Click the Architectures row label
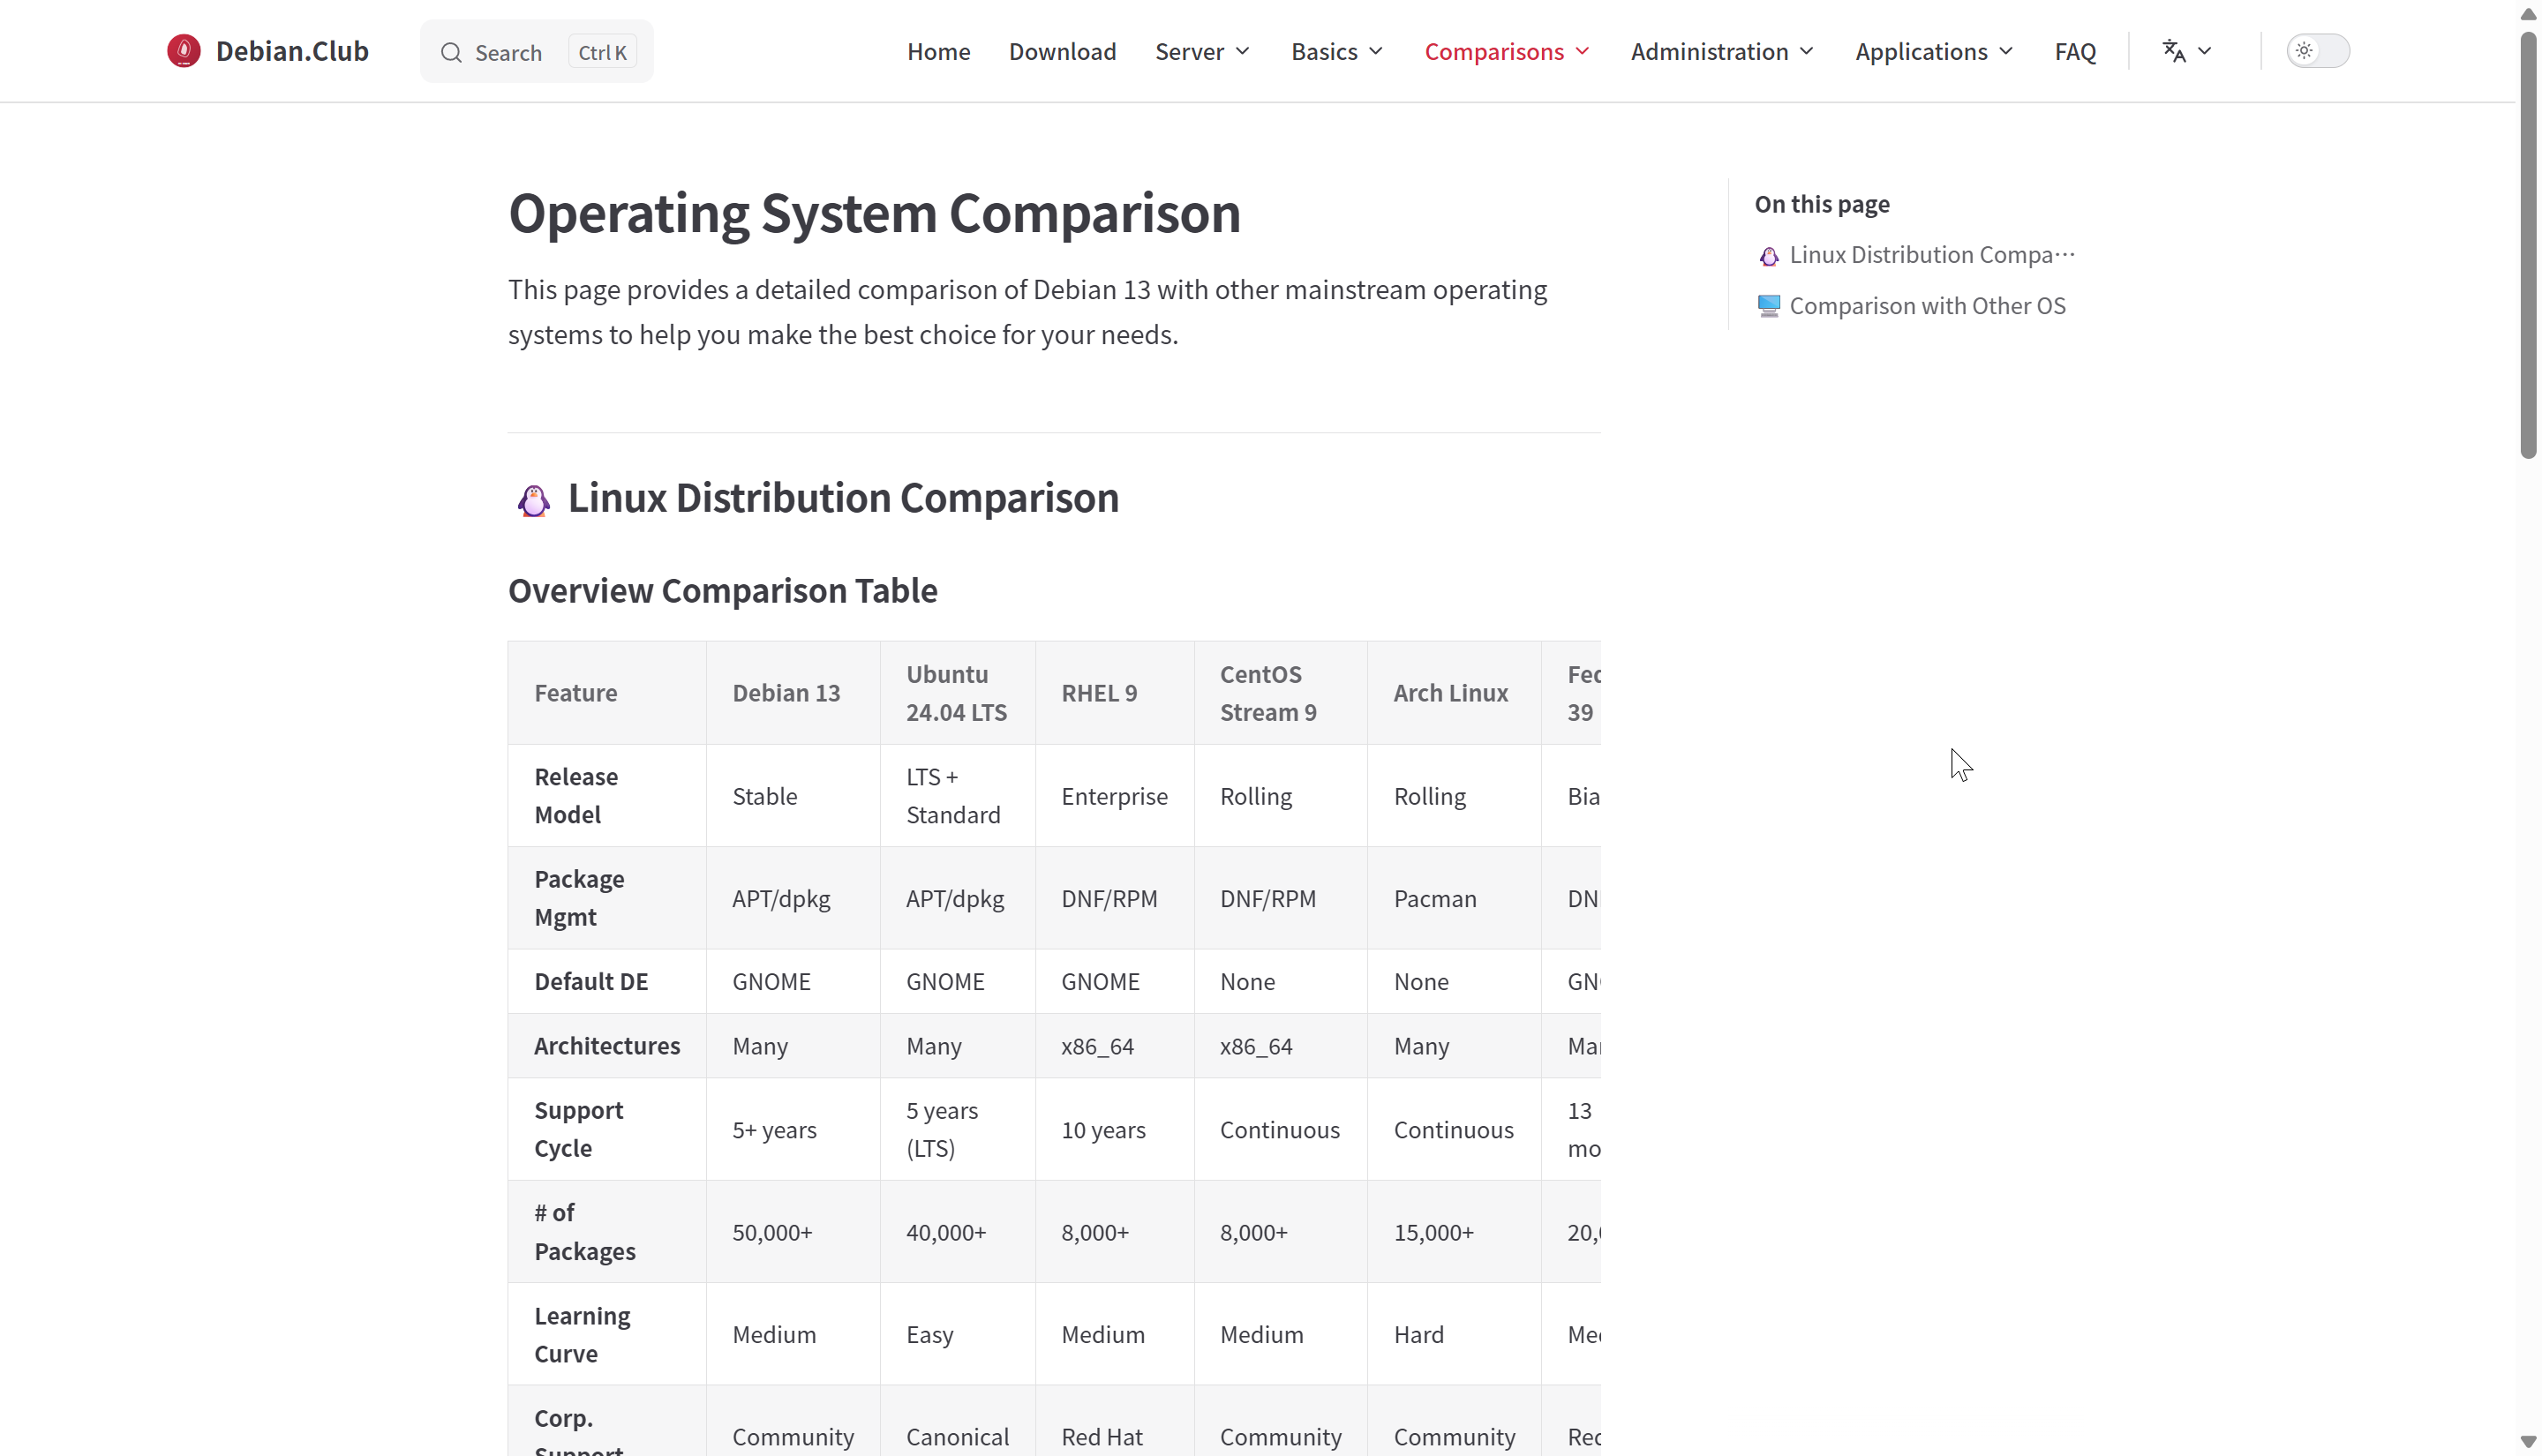This screenshot has width=2542, height=1456. point(606,1046)
